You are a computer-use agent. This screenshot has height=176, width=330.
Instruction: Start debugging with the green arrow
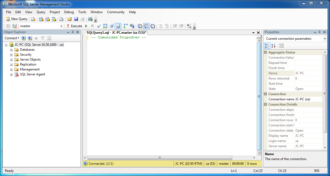[x=86, y=26]
